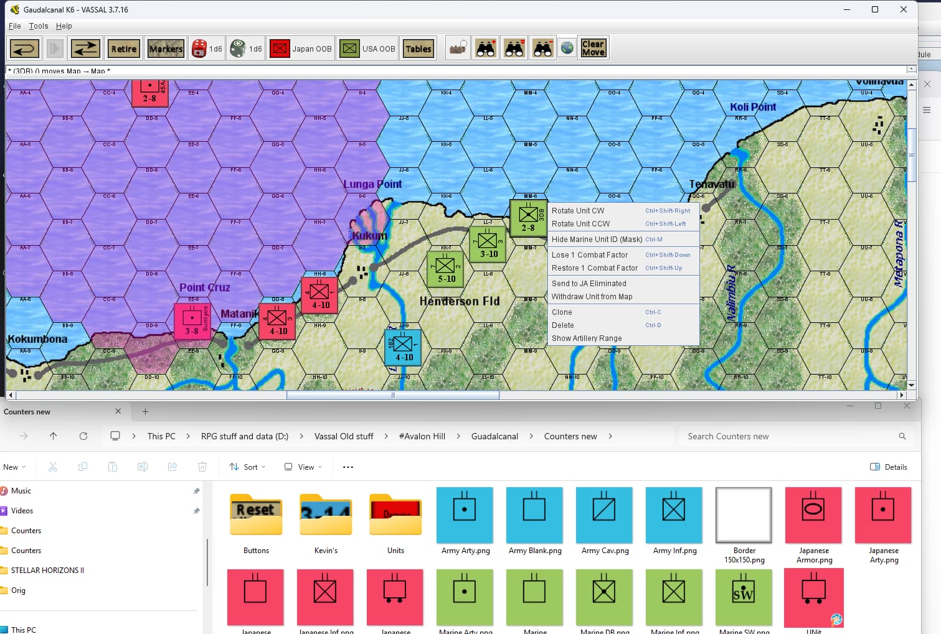Select the red 2-8 counter at map top
The width and height of the screenshot is (941, 634).
(x=150, y=93)
